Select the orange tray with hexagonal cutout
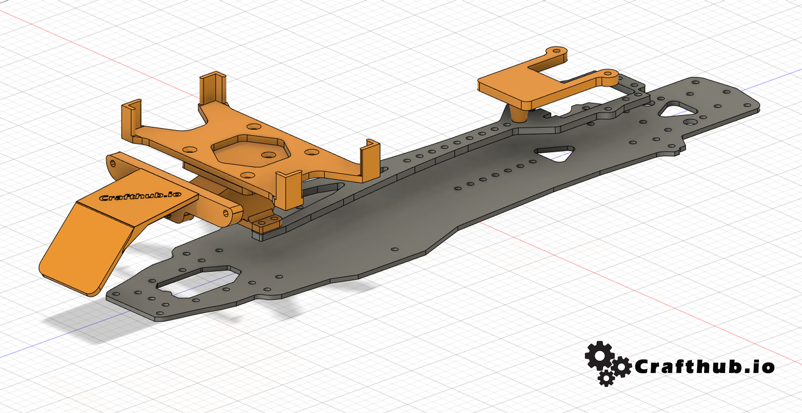The height and width of the screenshot is (413, 802). 251,142
